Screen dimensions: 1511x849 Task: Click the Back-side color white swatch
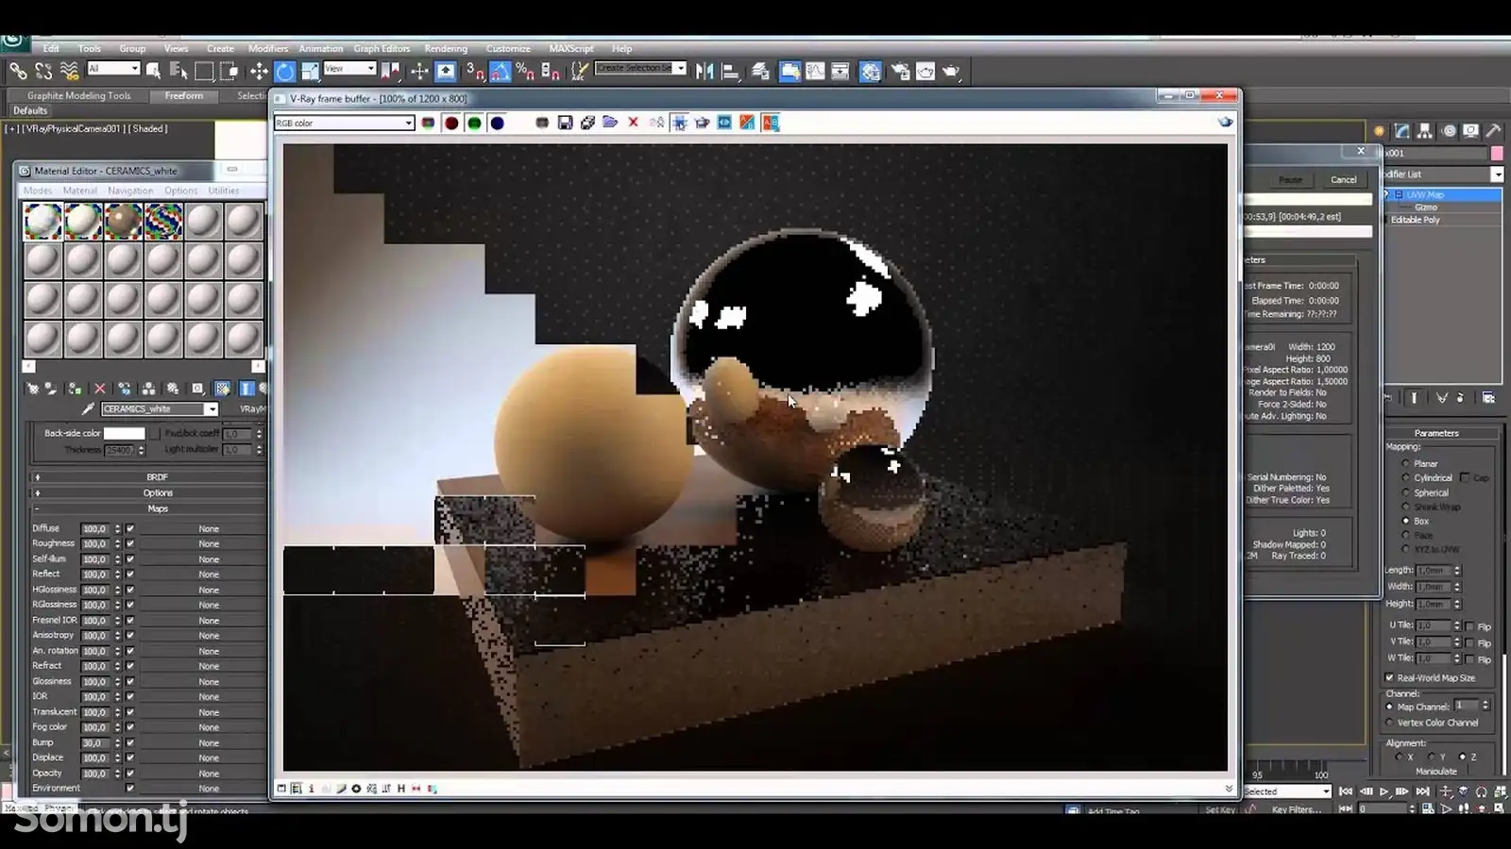124,434
